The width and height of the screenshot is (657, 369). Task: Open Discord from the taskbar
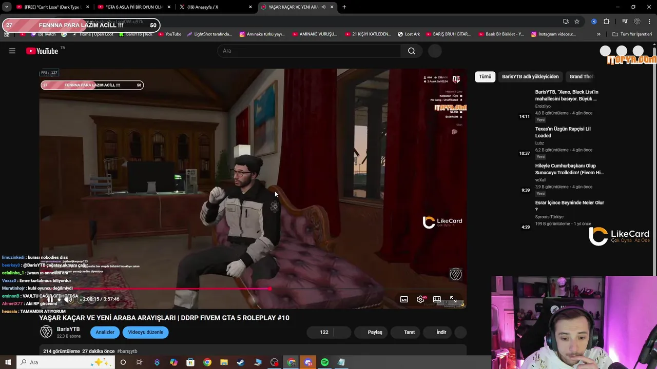(308, 362)
